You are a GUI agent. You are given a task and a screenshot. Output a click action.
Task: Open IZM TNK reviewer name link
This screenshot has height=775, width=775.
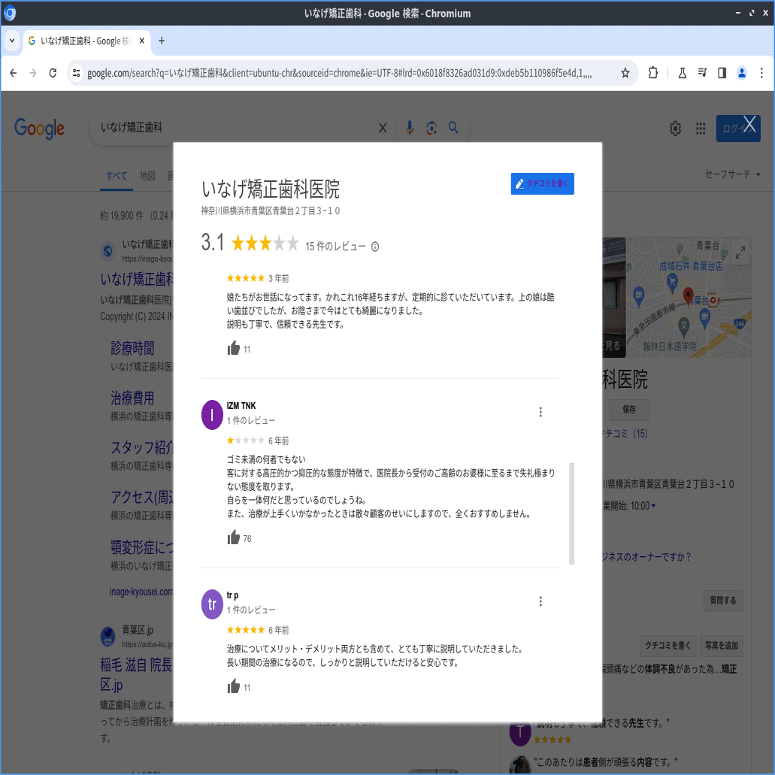241,406
